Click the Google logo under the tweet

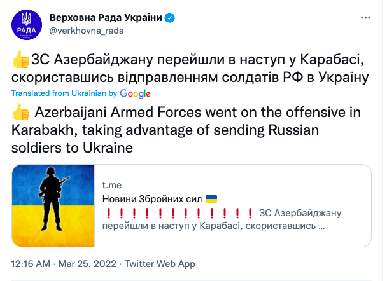[136, 93]
